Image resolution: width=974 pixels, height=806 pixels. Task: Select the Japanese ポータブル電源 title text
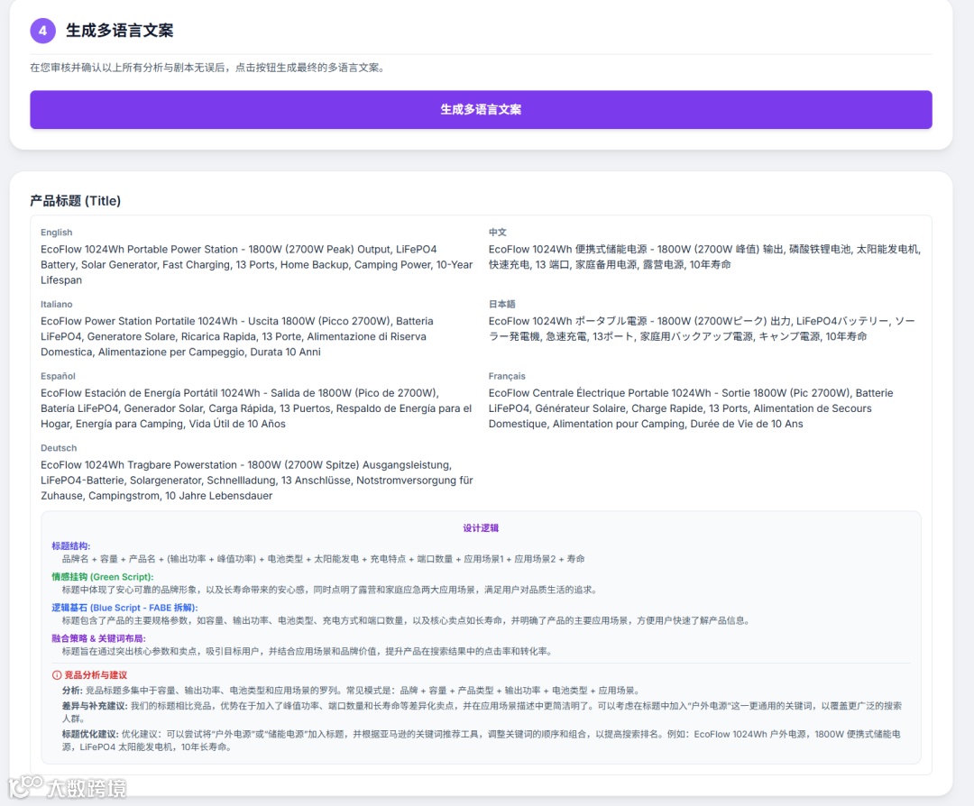point(702,328)
